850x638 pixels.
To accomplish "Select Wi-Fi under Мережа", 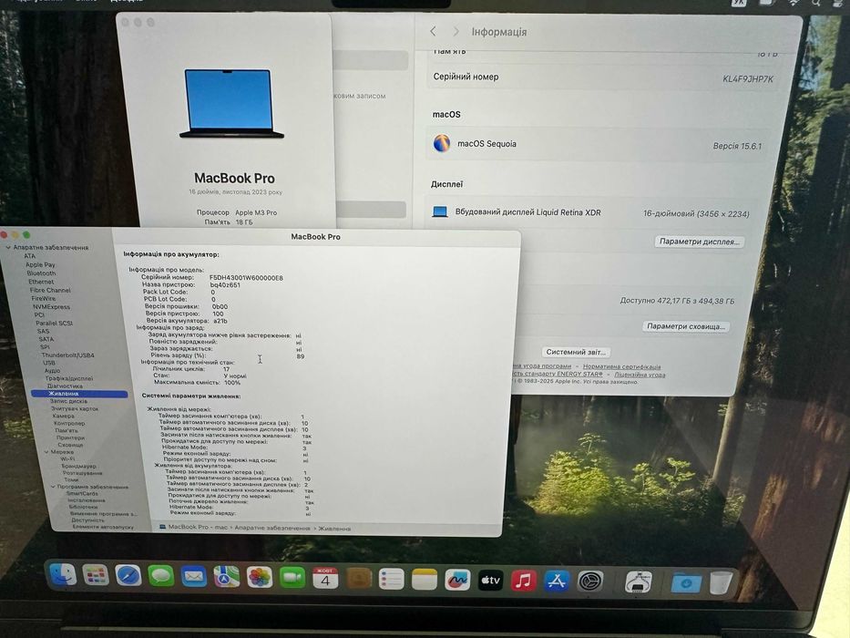I will tap(67, 459).
